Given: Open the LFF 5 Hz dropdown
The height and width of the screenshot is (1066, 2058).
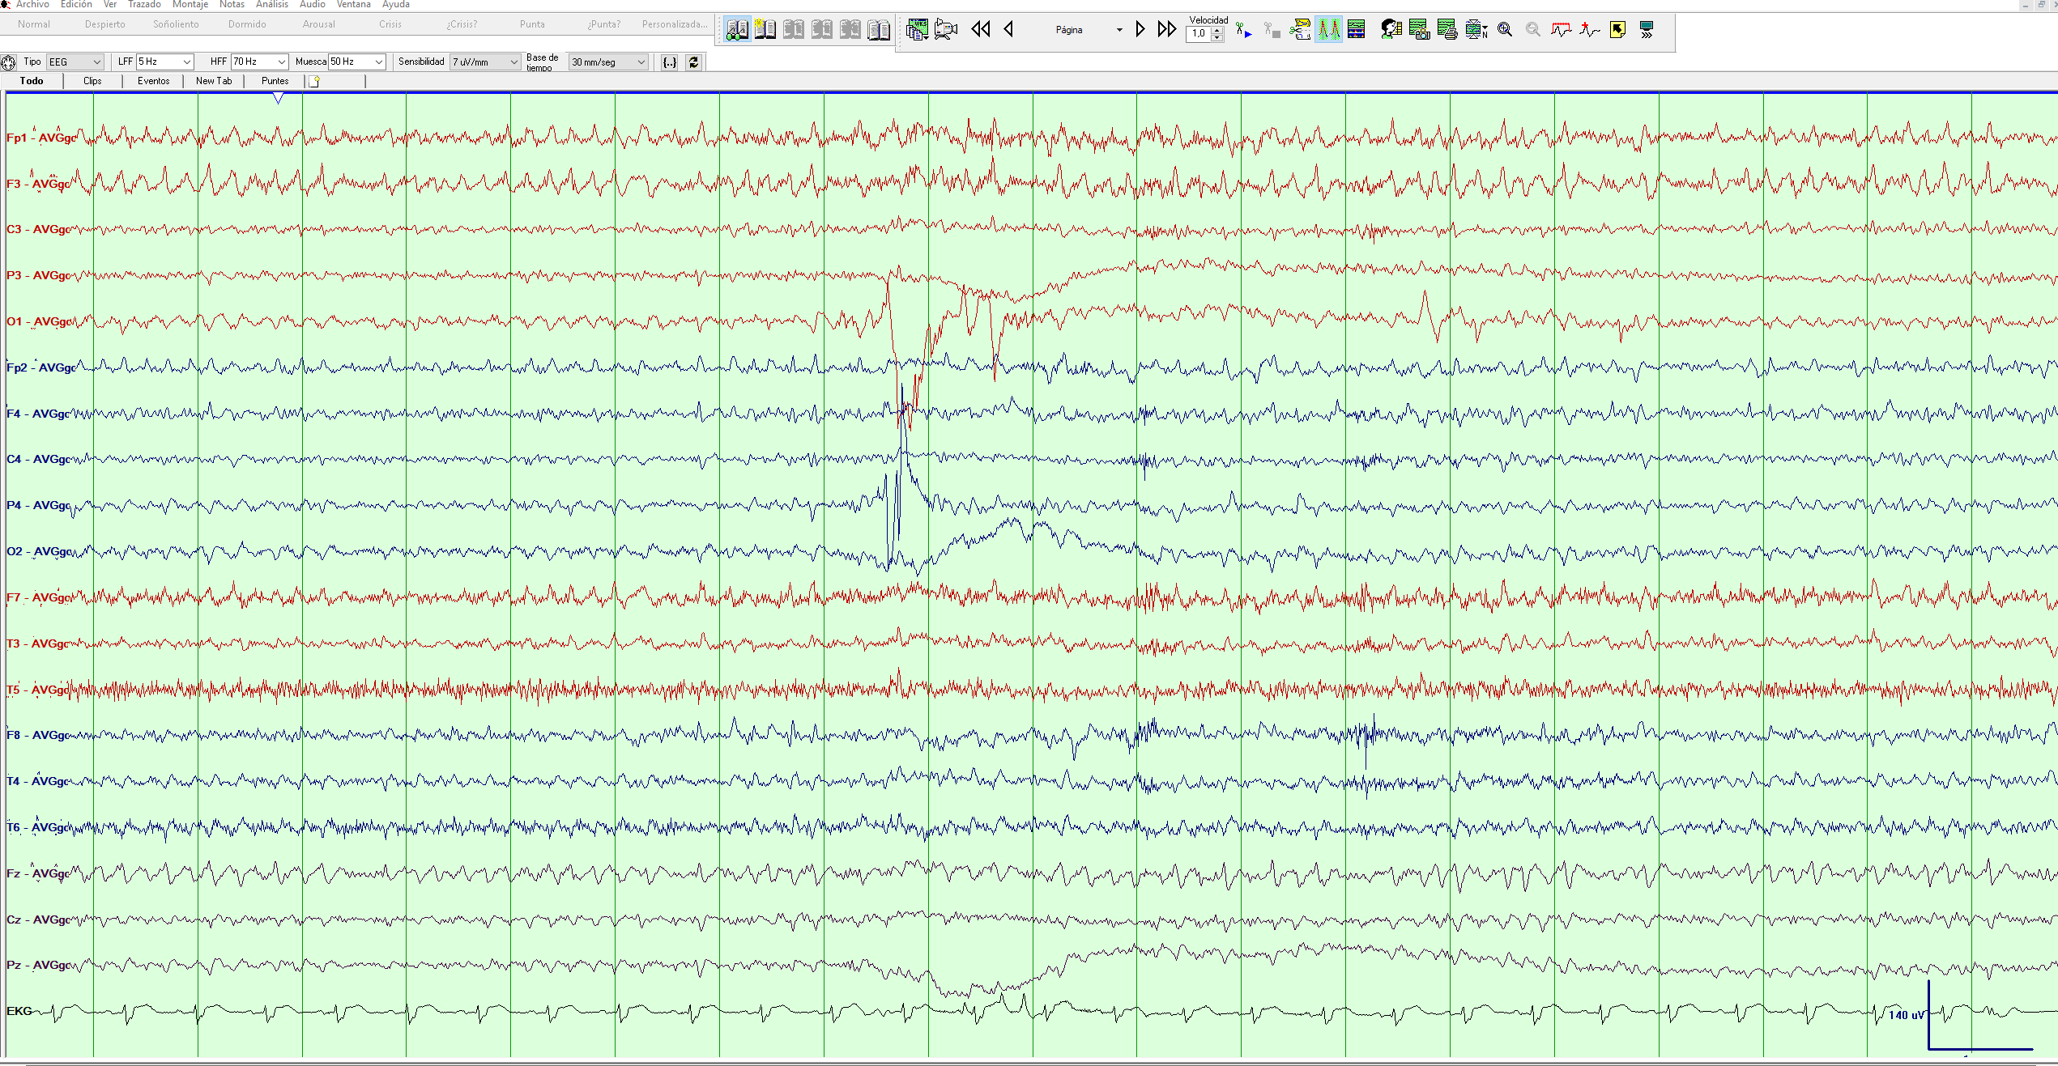Looking at the screenshot, I should click(x=165, y=62).
